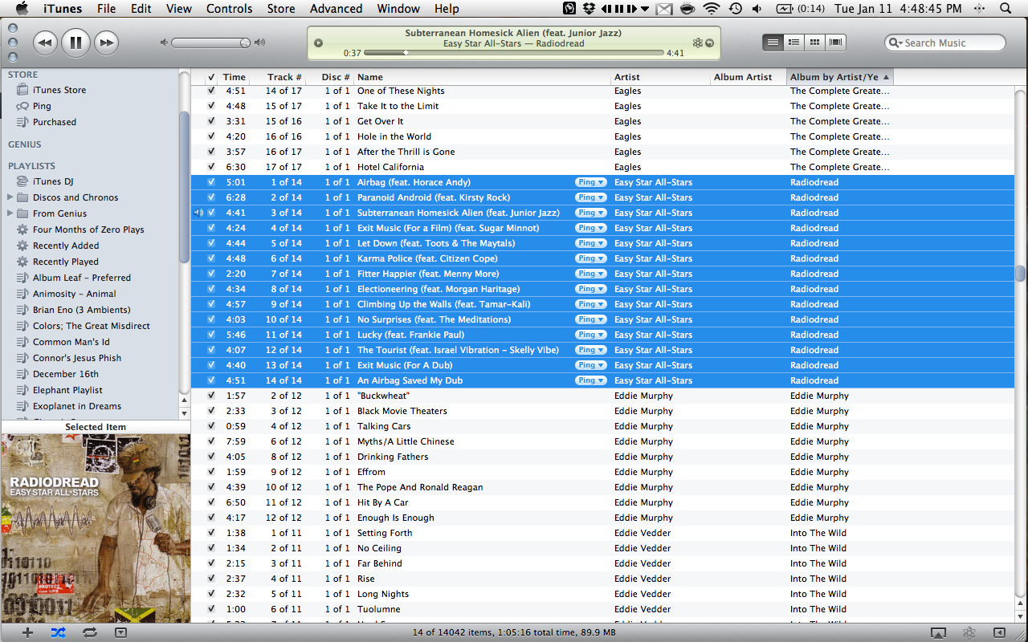Uncheck the Talking Cars checkbox
This screenshot has height=642, width=1028.
211,426
